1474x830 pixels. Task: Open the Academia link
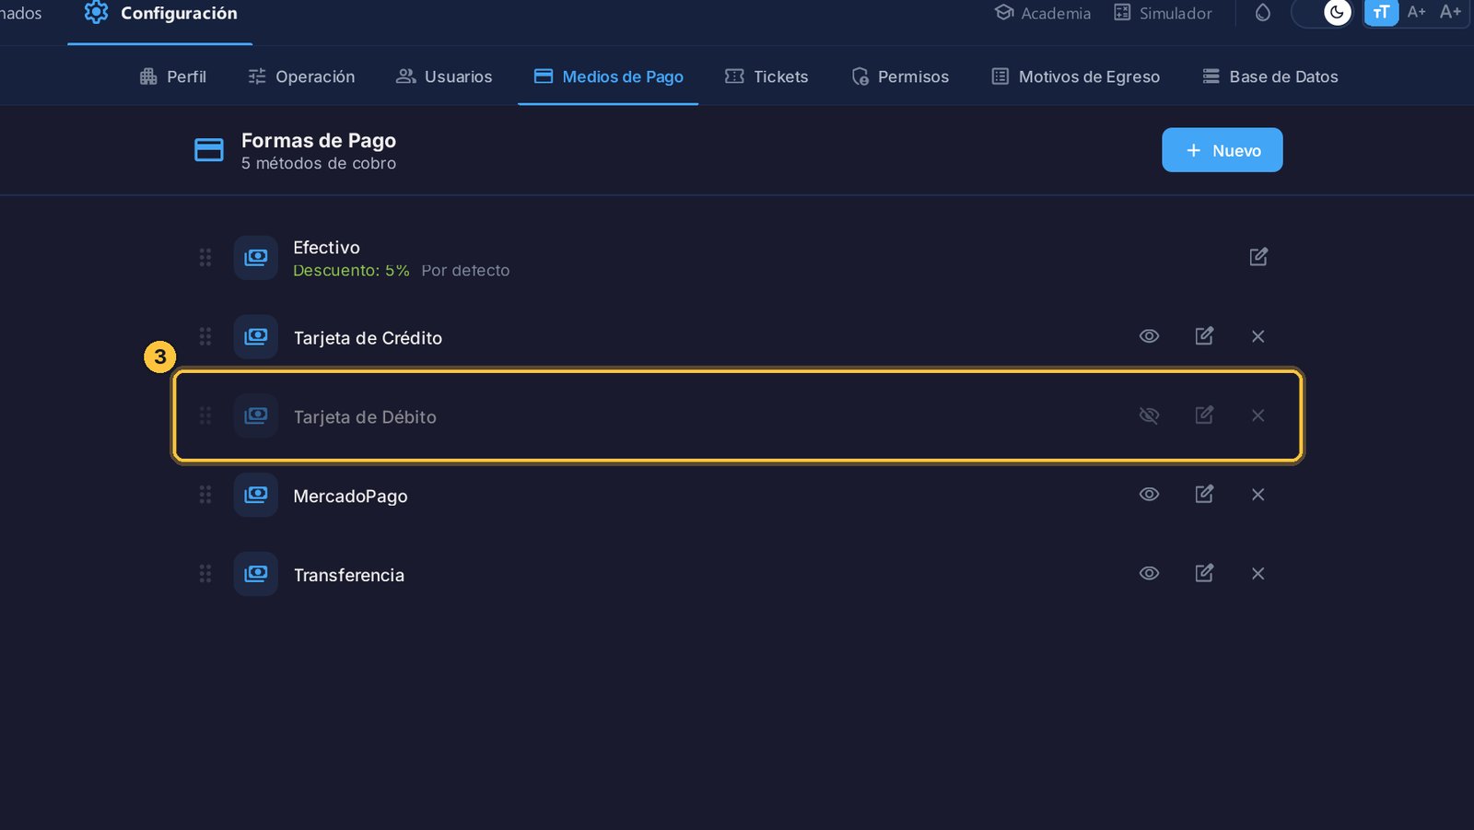tap(1043, 13)
